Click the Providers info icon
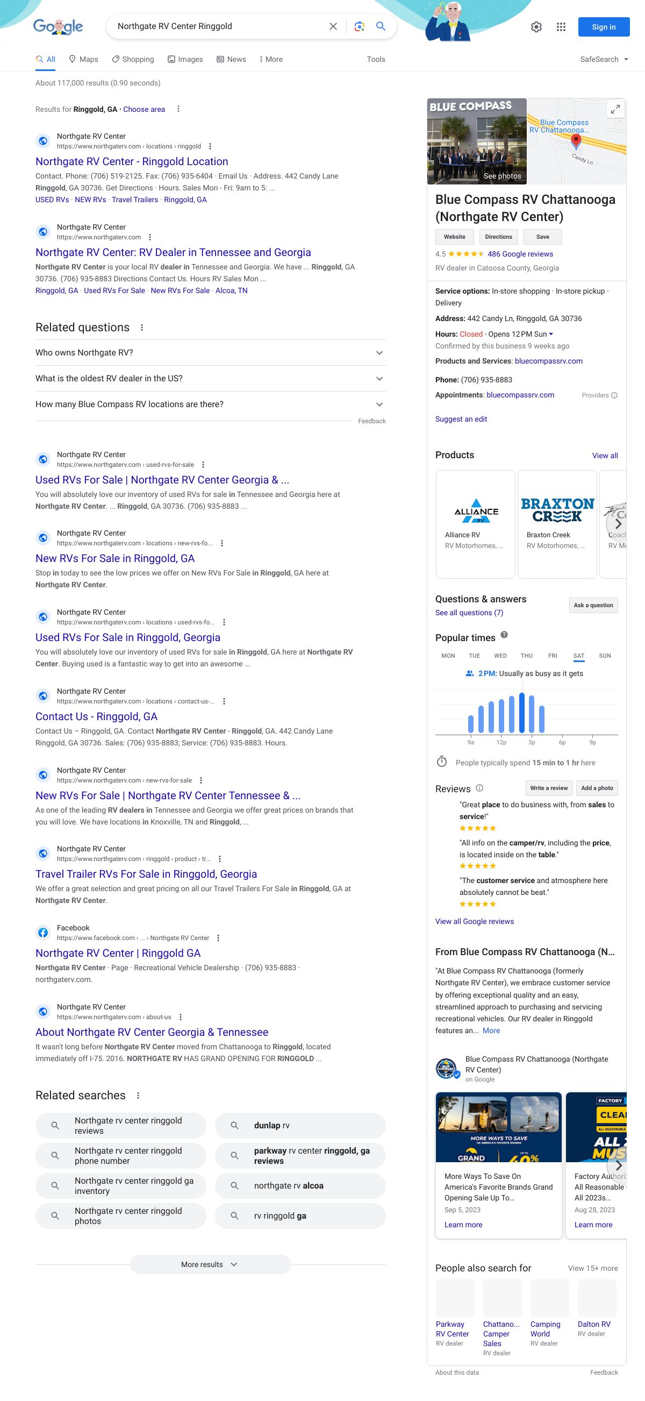This screenshot has height=1401, width=645. click(614, 395)
